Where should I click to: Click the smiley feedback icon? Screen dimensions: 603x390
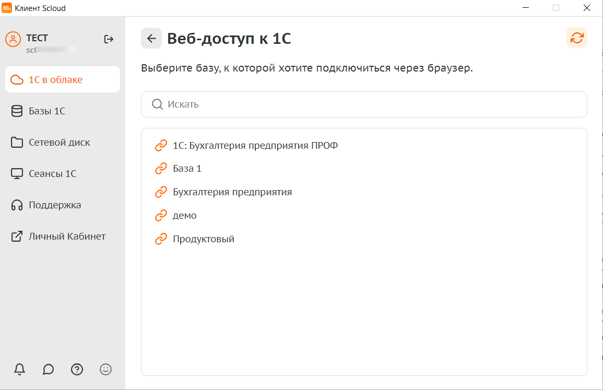pyautogui.click(x=106, y=369)
